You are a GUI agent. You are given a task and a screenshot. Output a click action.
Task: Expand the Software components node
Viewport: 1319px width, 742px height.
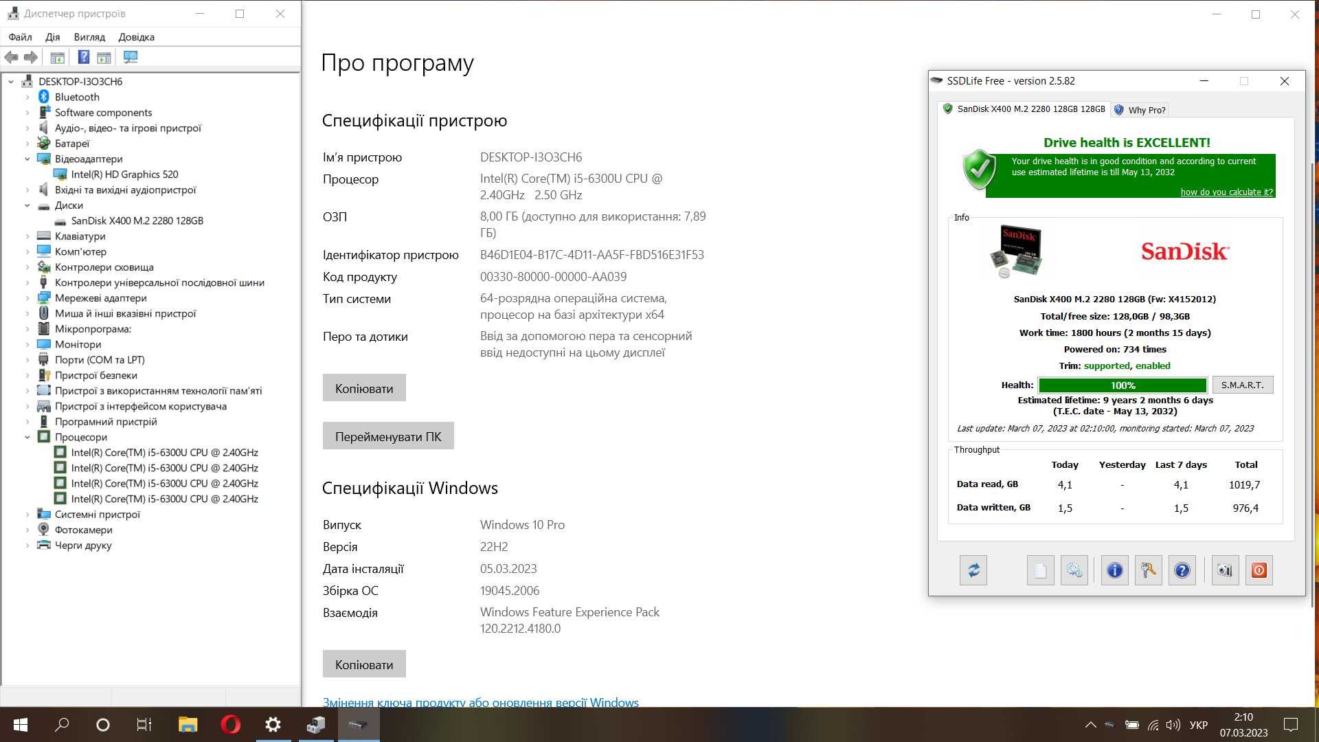(27, 113)
